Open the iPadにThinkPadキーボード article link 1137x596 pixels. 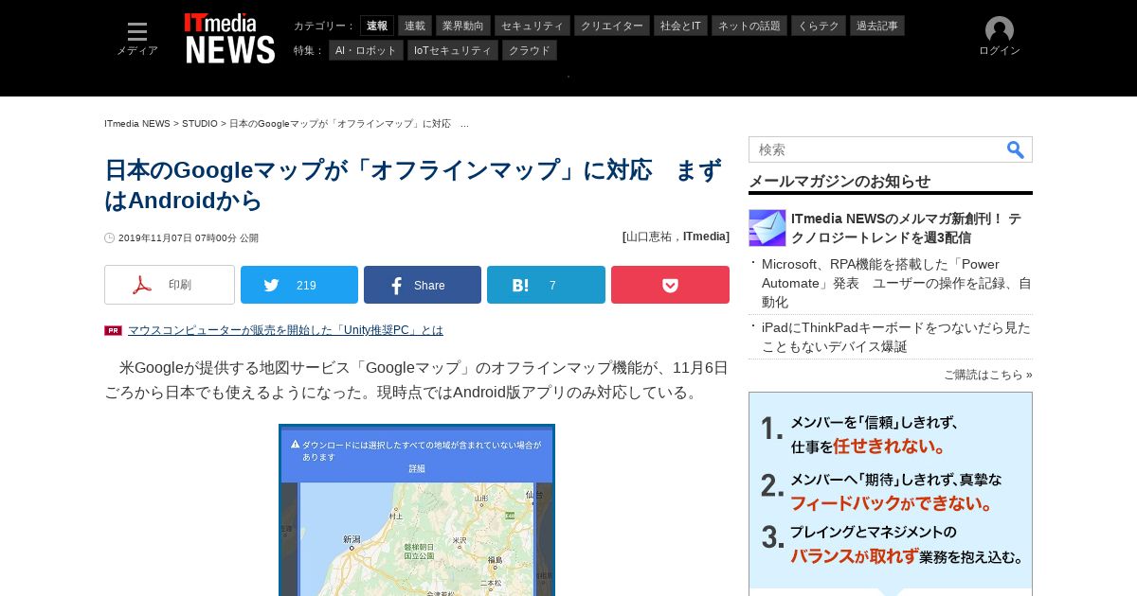pos(896,337)
